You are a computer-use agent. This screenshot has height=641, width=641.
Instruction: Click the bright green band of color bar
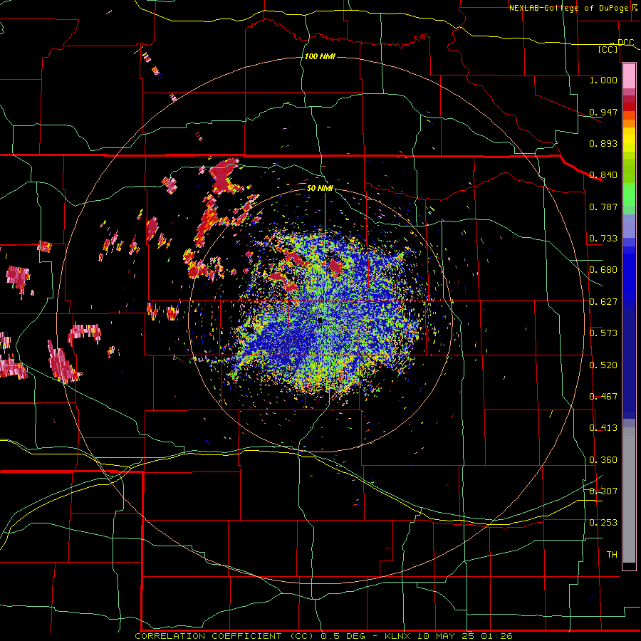[x=629, y=194]
